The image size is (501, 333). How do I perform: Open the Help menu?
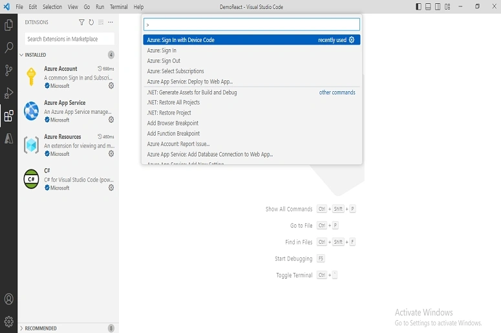pos(139,6)
